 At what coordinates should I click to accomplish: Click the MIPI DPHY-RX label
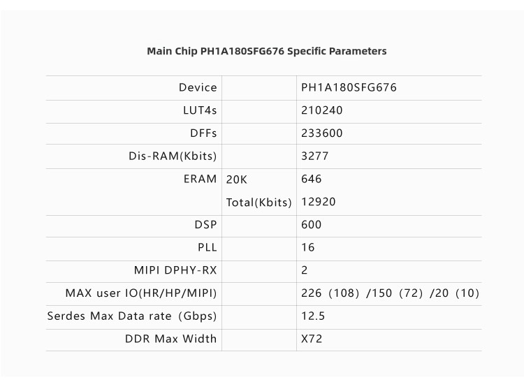[x=175, y=270]
